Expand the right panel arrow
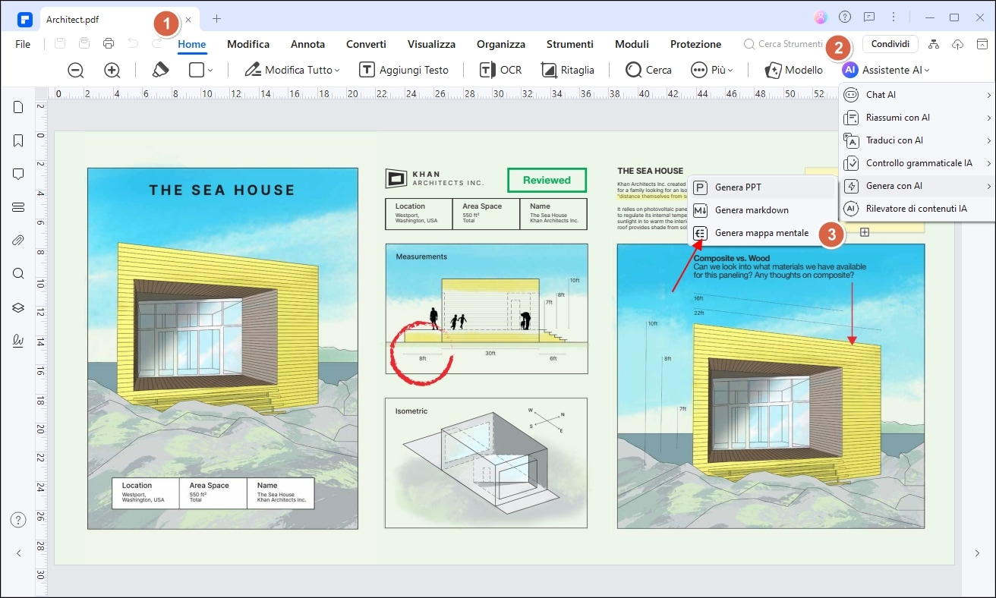 click(977, 554)
